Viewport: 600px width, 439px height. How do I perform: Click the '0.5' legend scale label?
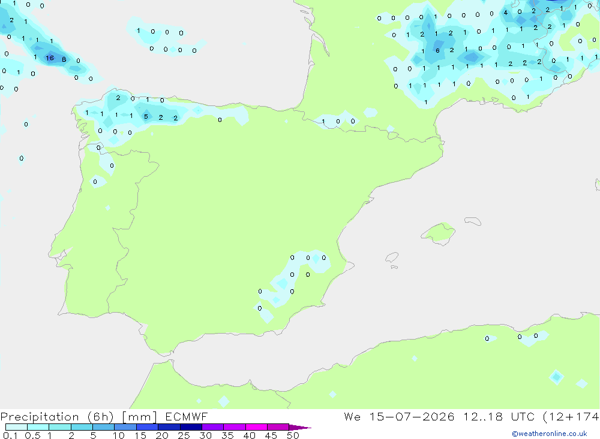pos(32,435)
